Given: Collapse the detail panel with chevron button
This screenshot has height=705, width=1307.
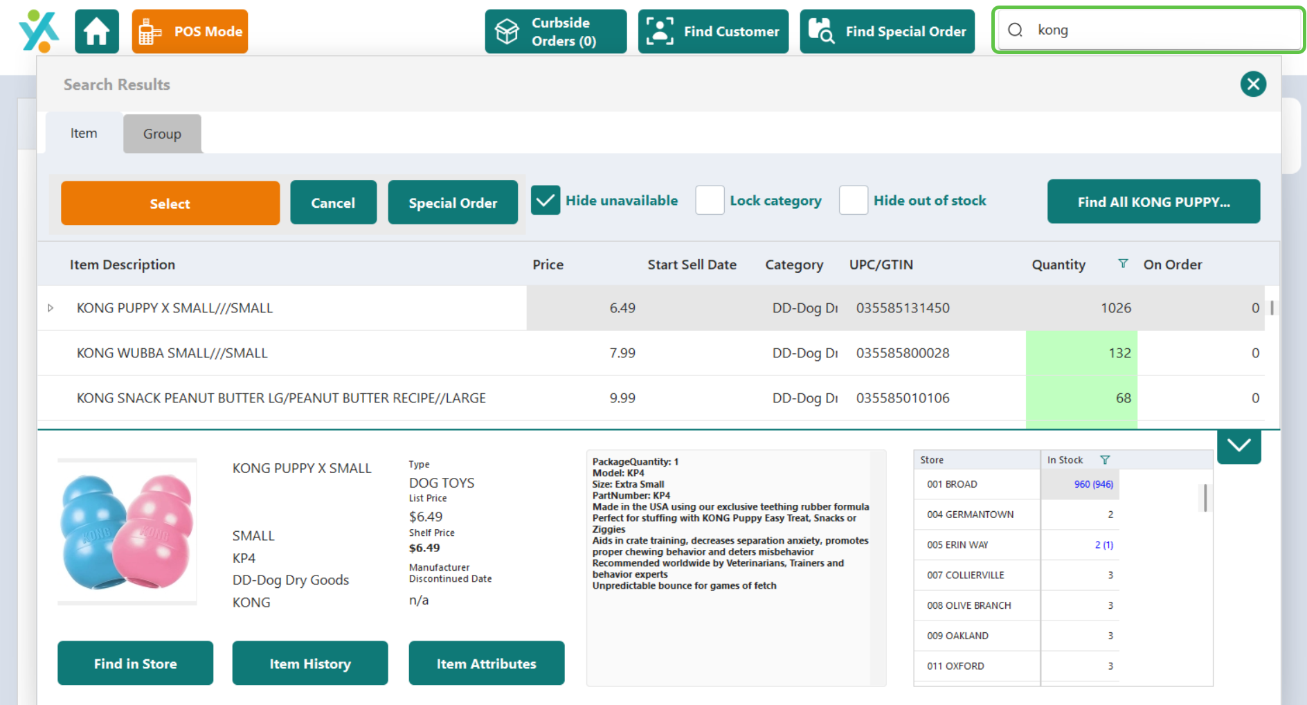Looking at the screenshot, I should coord(1239,445).
